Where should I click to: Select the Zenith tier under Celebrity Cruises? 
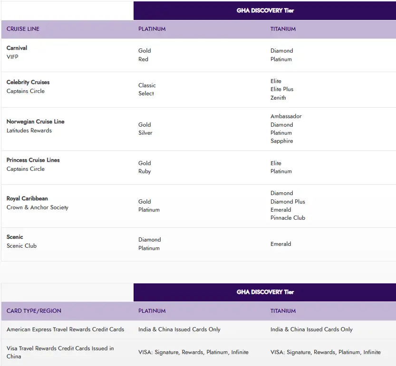278,98
